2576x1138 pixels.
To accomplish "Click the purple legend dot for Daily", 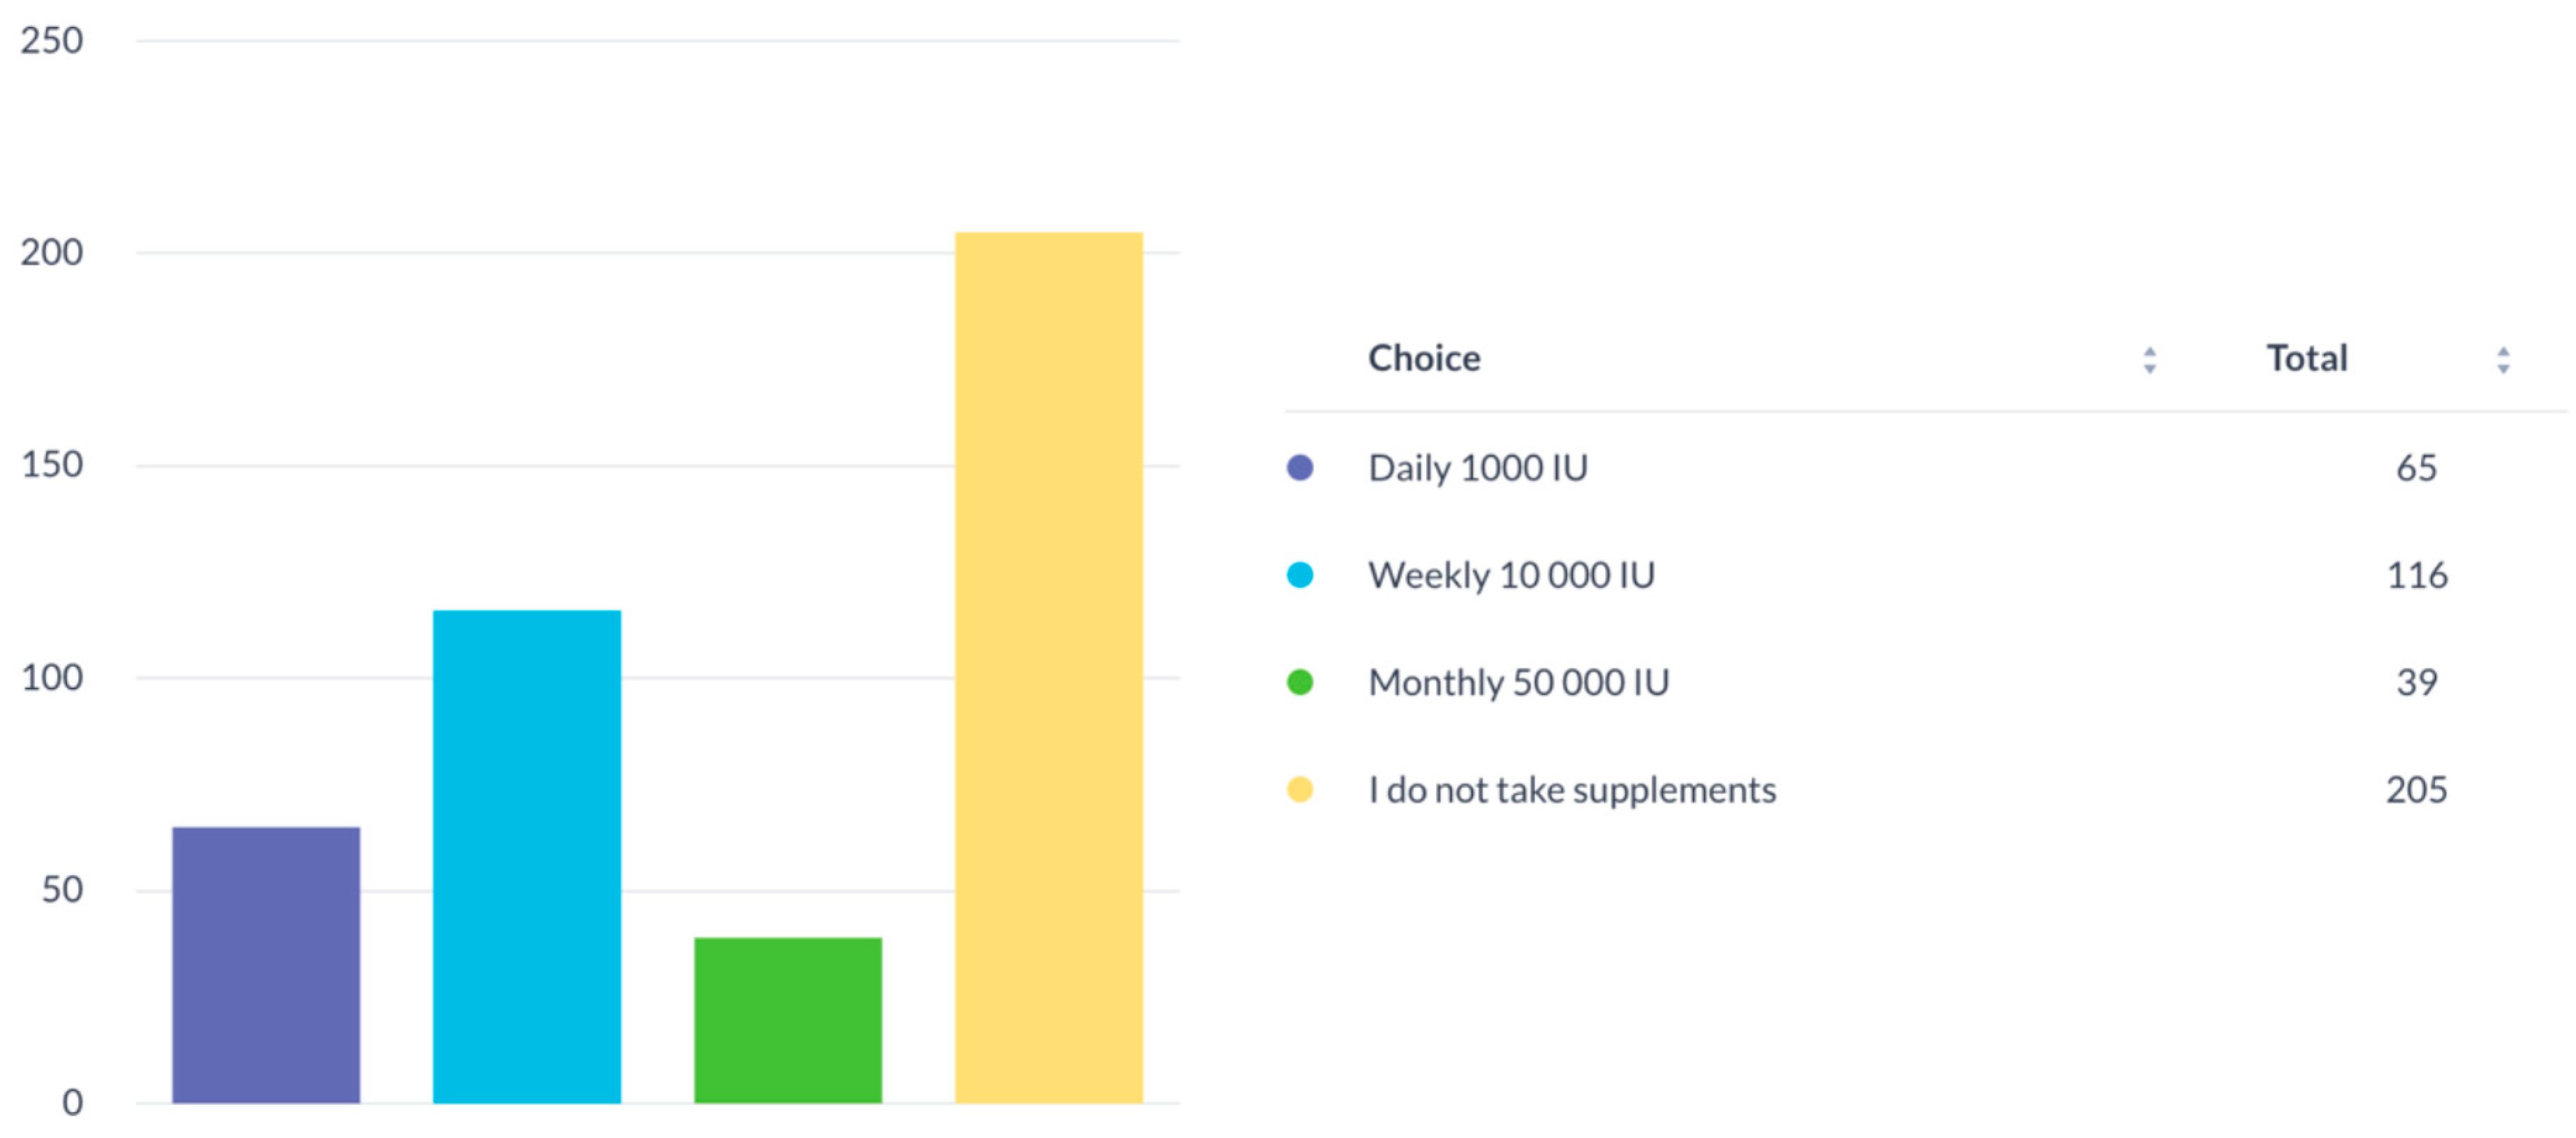I will tap(1300, 468).
